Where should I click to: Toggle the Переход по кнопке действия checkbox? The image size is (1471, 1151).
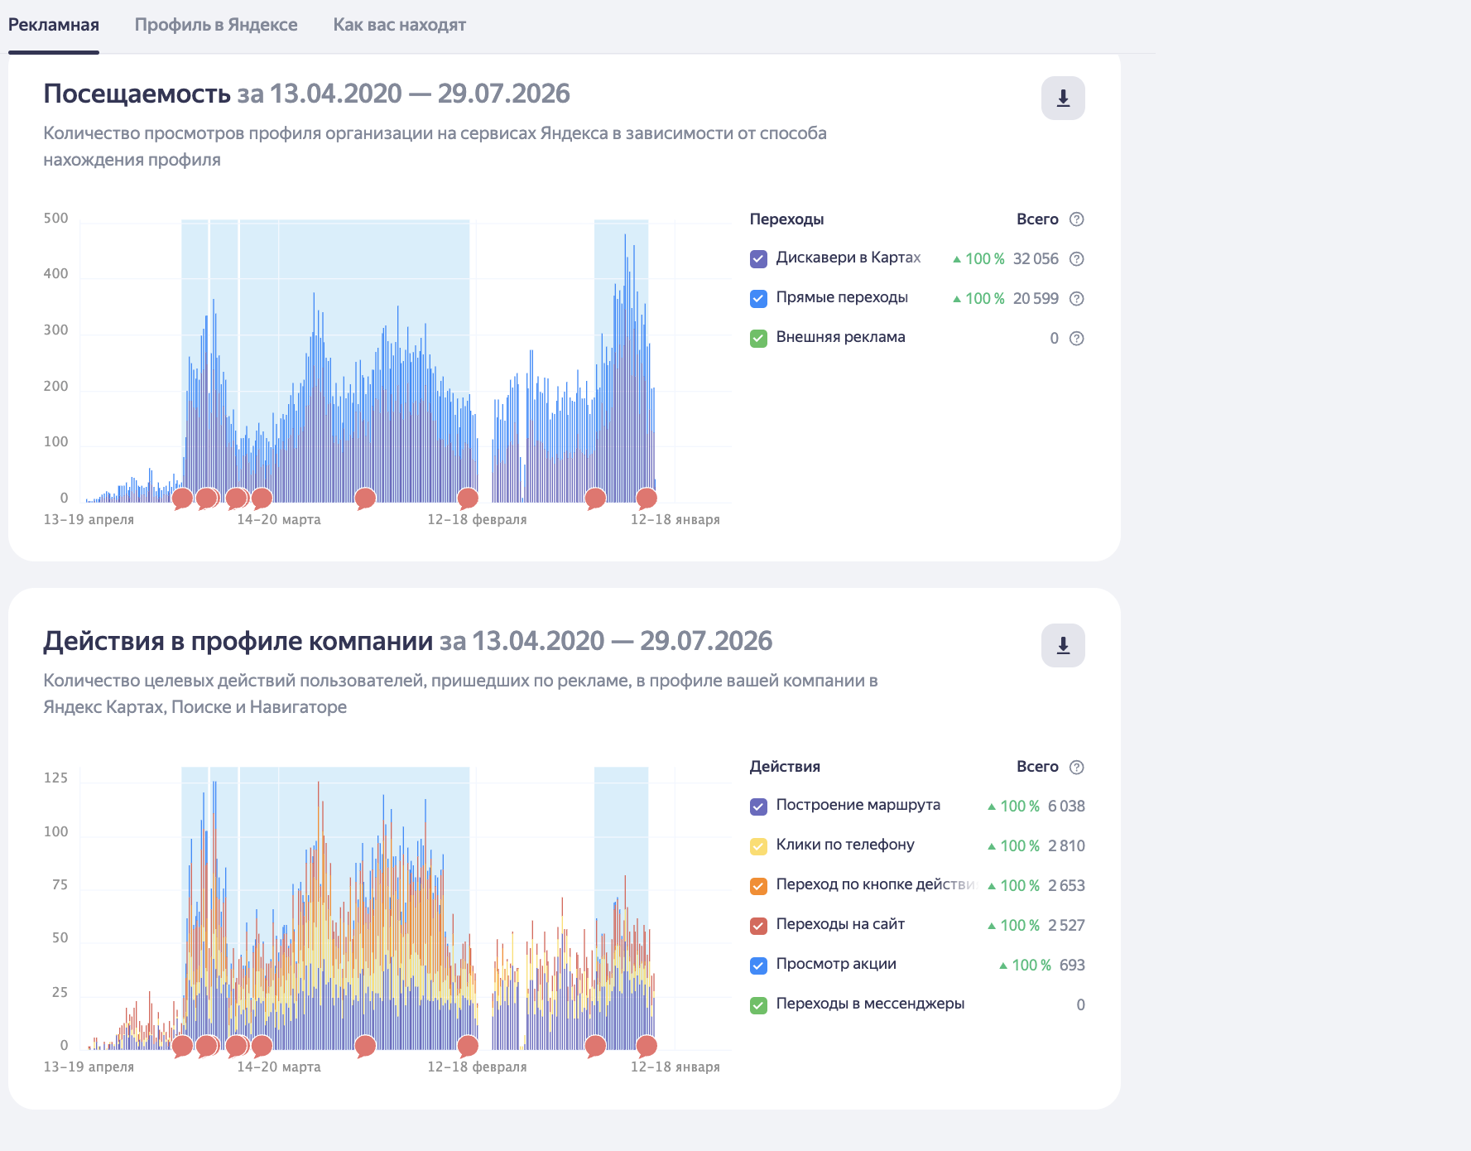click(x=758, y=886)
